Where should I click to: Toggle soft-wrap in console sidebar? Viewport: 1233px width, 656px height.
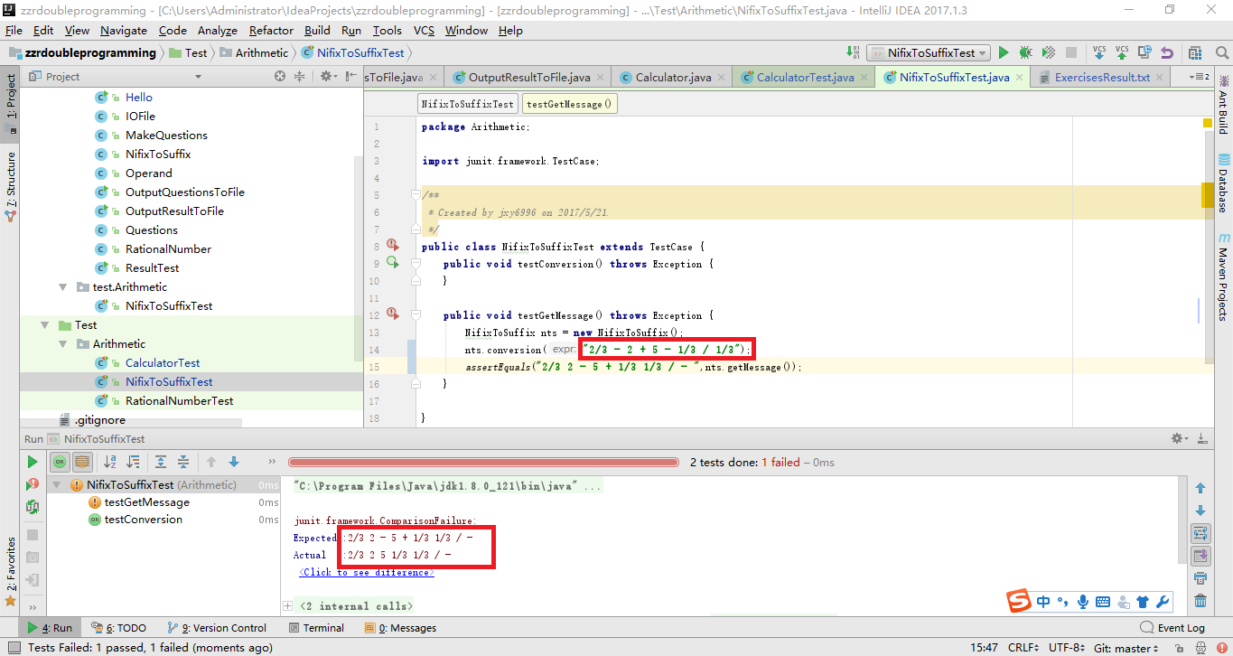1200,533
